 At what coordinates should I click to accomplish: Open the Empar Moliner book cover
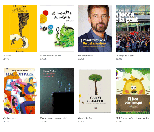point(57,91)
